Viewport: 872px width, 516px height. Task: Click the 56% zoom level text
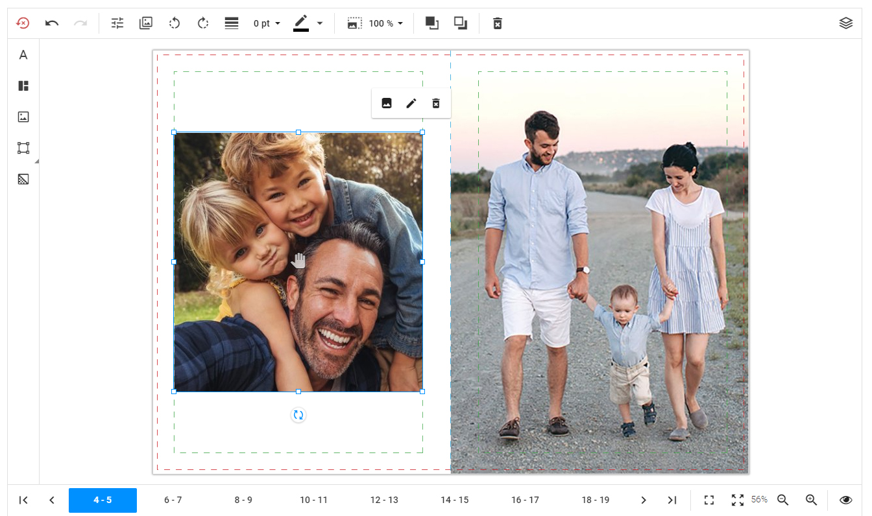coord(759,499)
